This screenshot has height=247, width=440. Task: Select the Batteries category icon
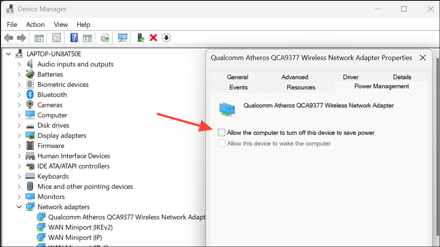(30, 74)
